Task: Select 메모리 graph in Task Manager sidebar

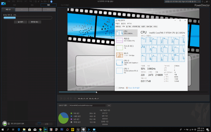Action: click(127, 40)
